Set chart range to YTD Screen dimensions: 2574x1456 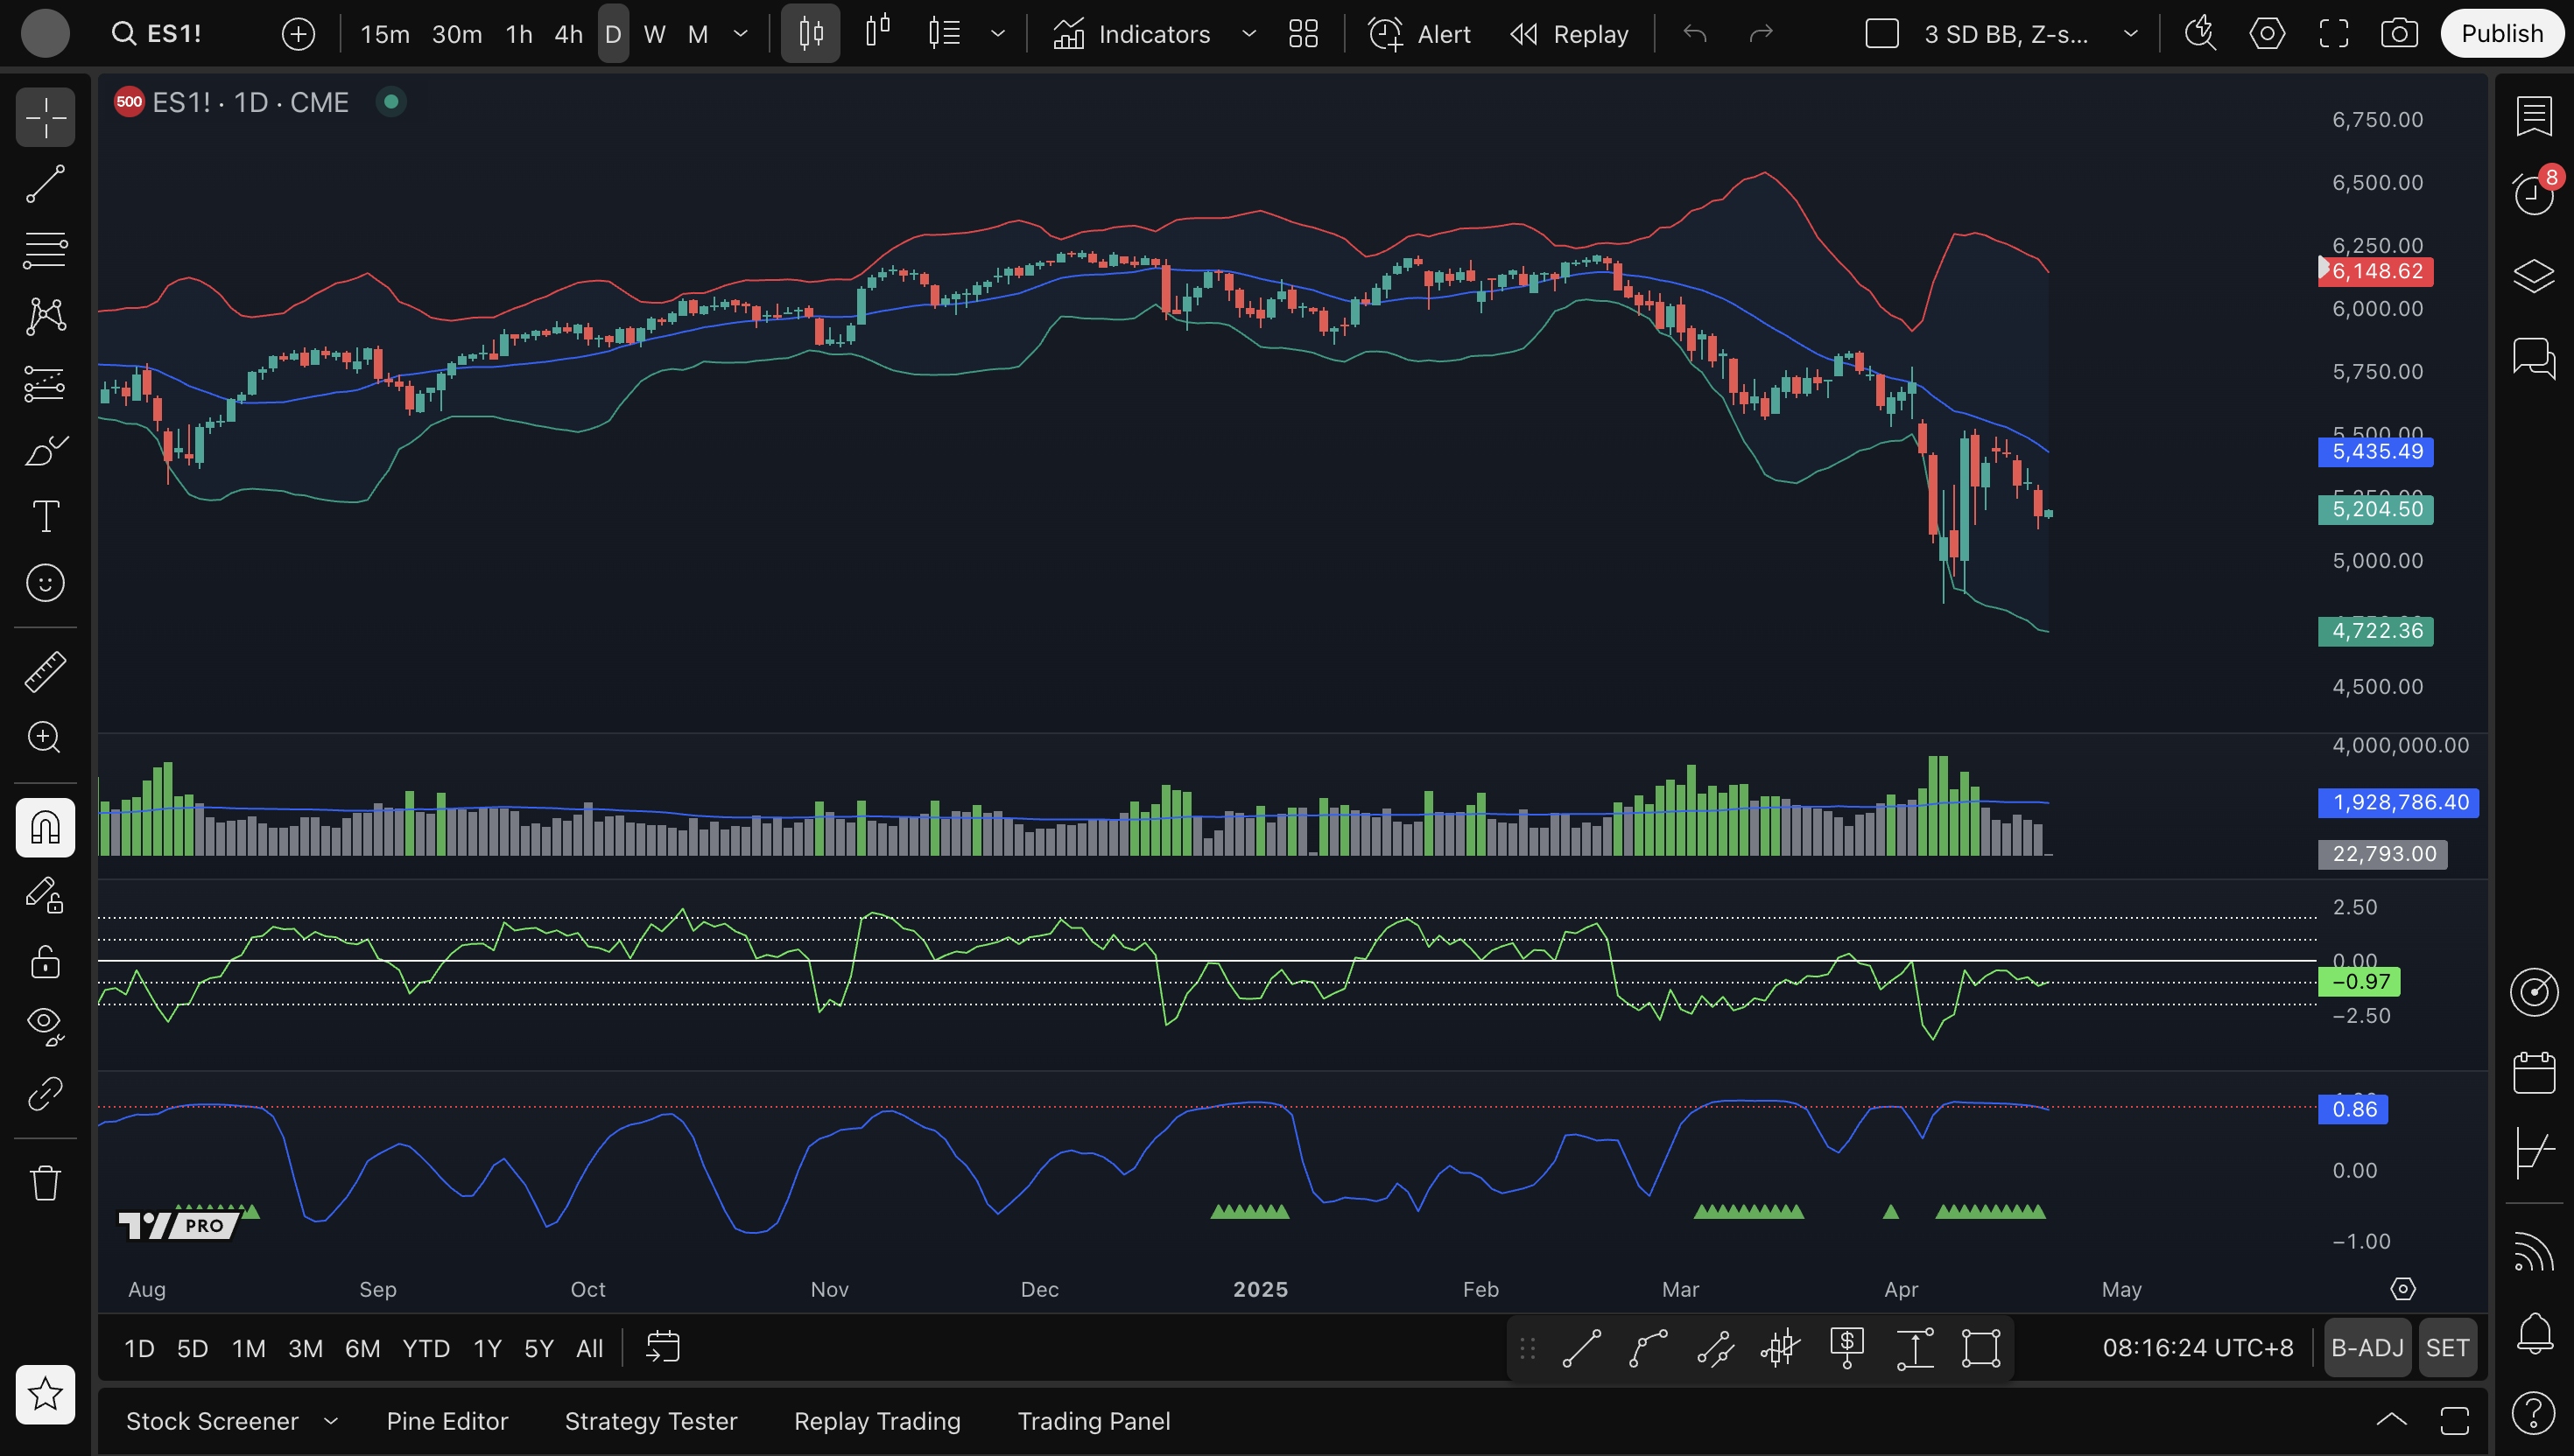coord(425,1348)
